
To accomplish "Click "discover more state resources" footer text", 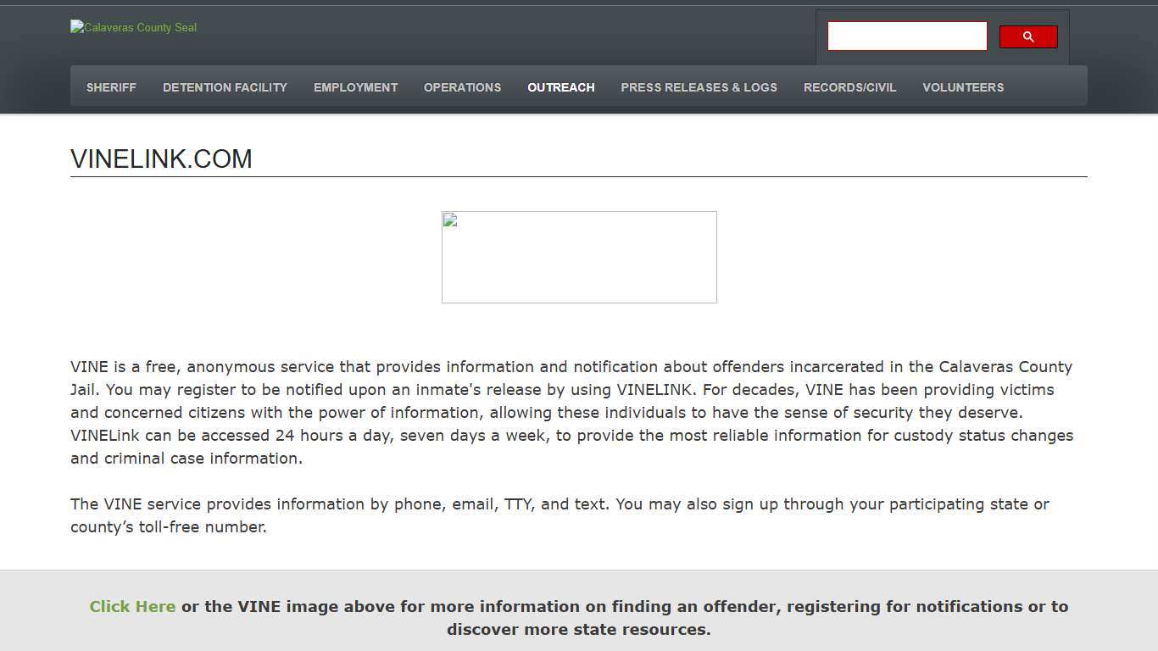I will 578,630.
